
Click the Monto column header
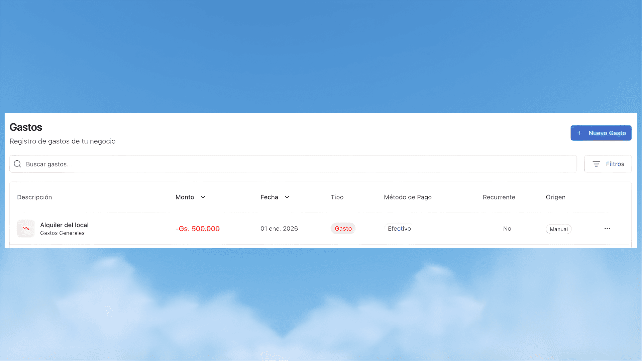pos(185,197)
